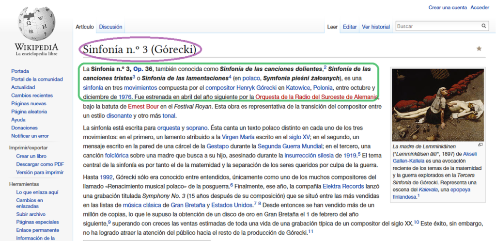Open the Editar tab
The height and width of the screenshot is (241, 496).
click(350, 27)
